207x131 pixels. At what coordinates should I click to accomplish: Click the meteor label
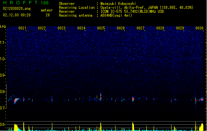(x=47, y=10)
